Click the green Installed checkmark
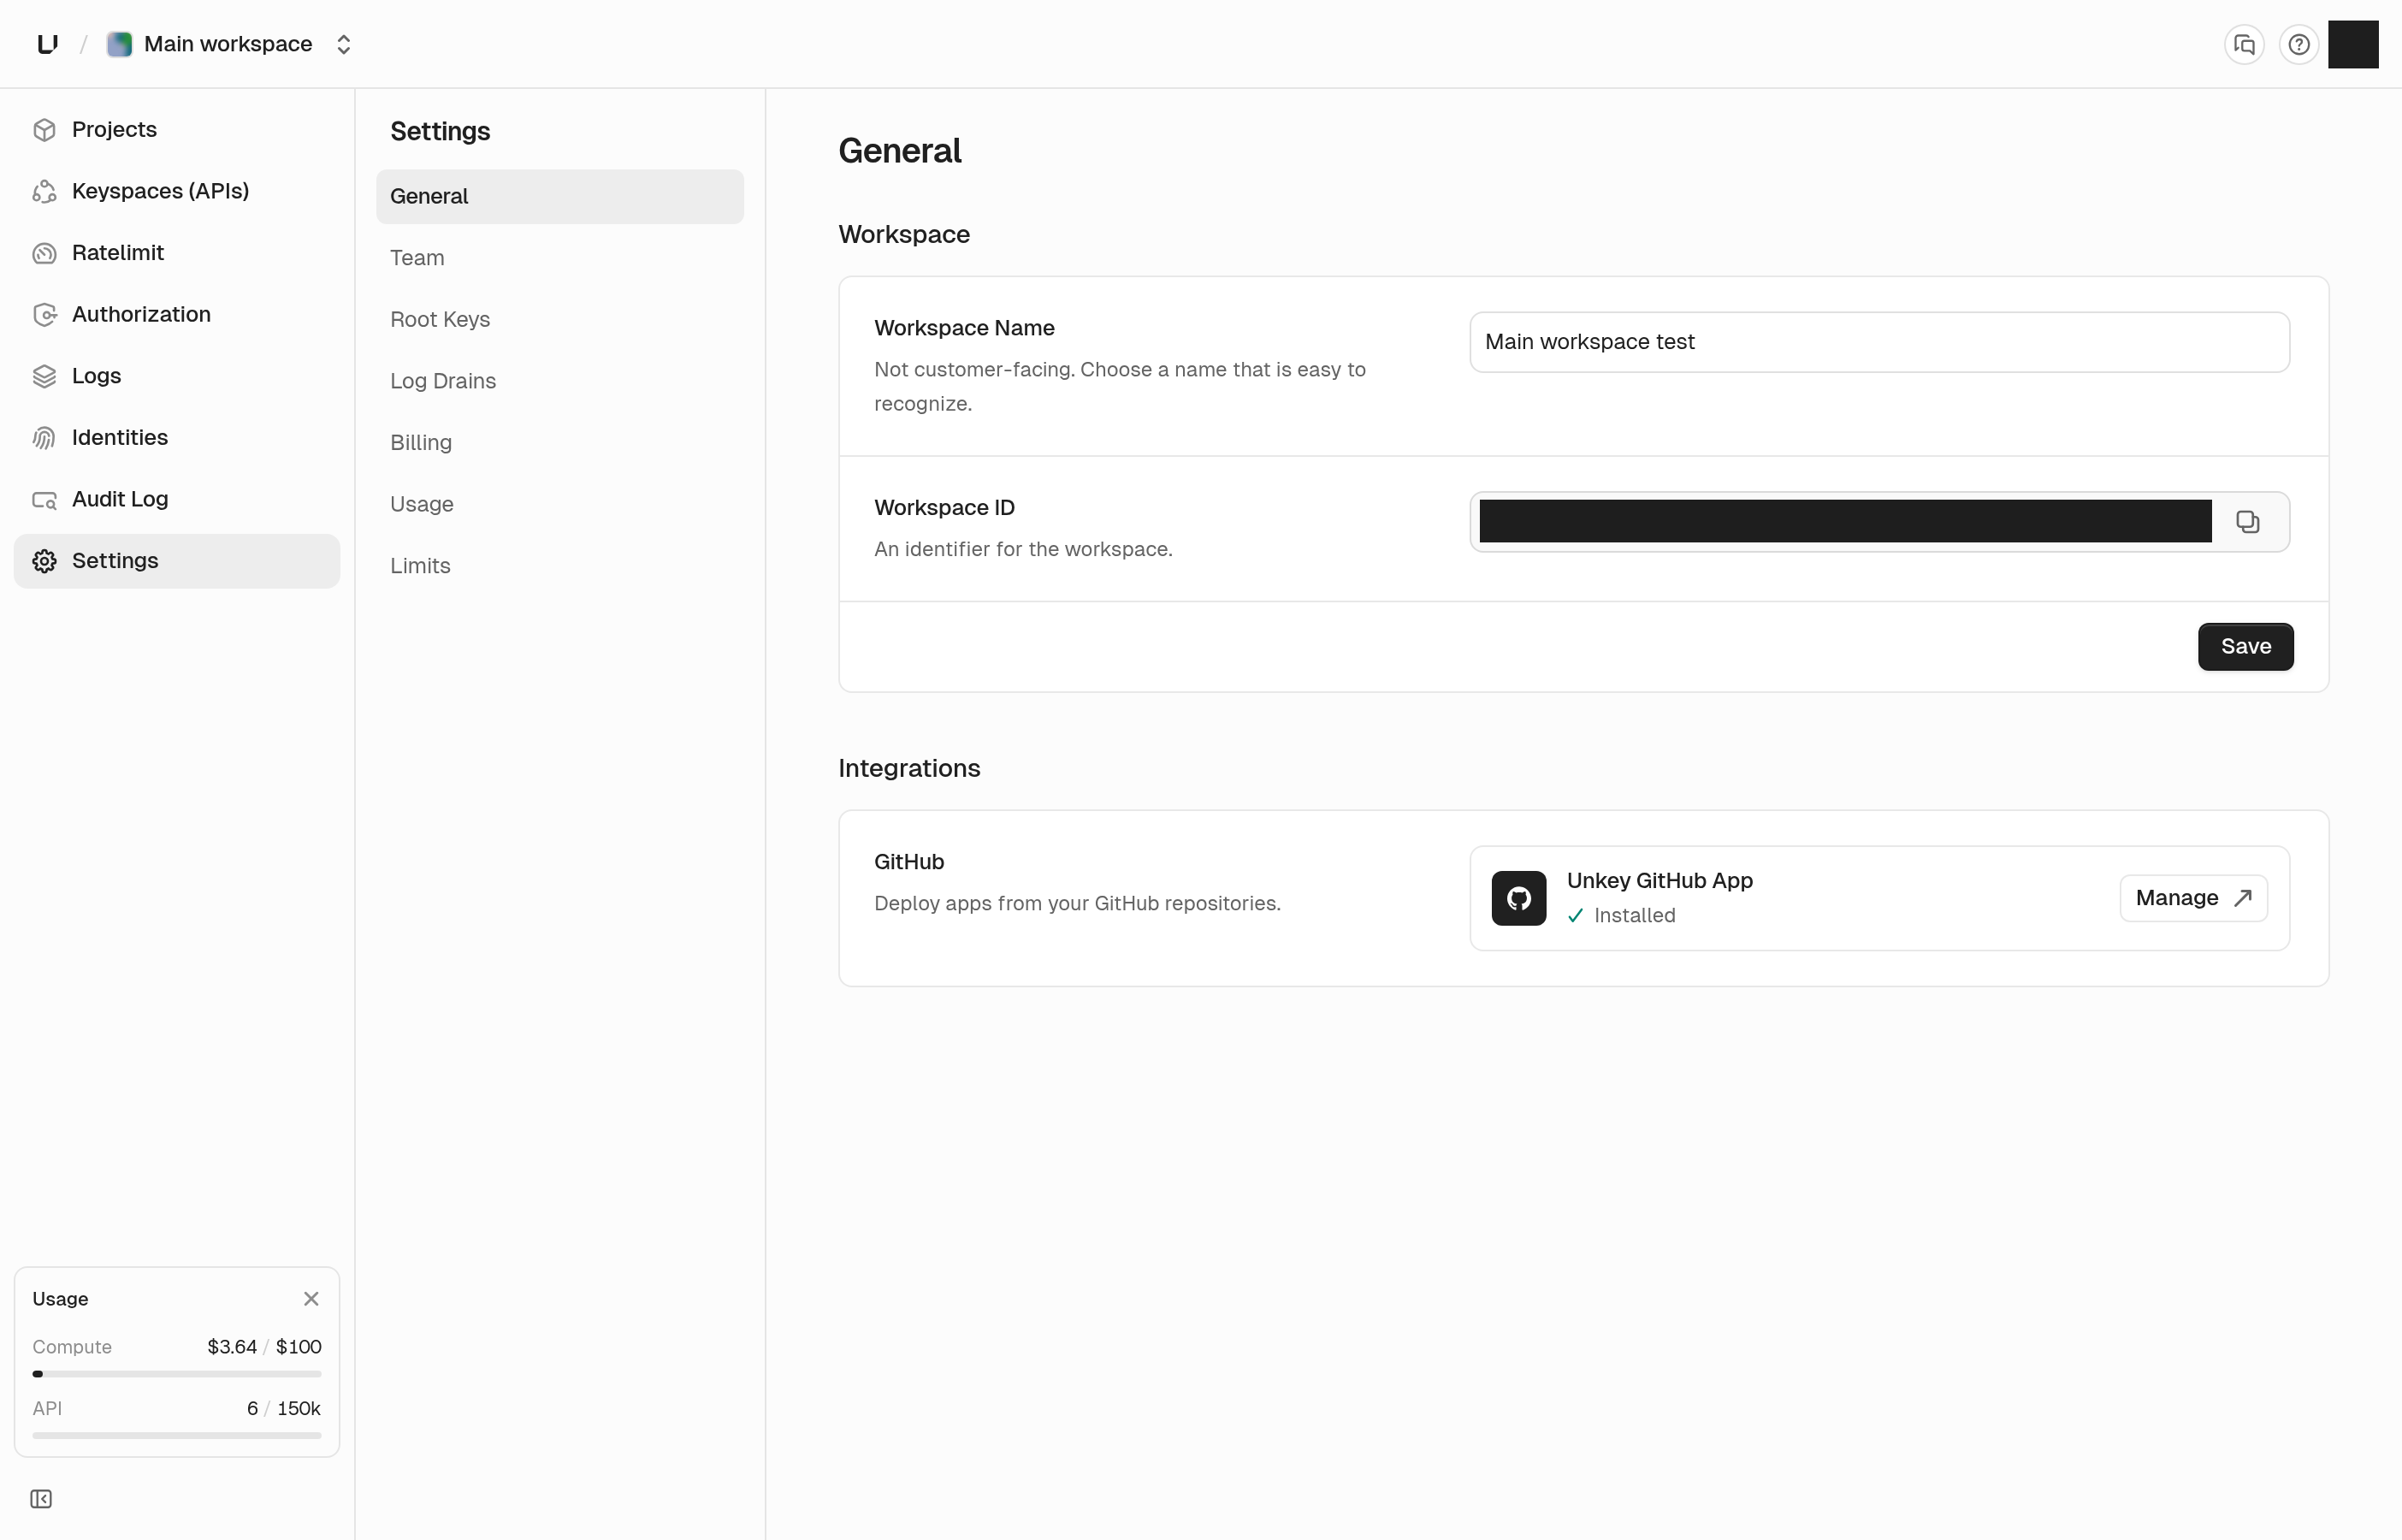The image size is (2402, 1540). pos(1576,915)
